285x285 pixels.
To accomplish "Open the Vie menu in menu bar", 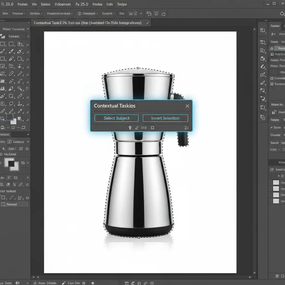I will click(34, 4).
